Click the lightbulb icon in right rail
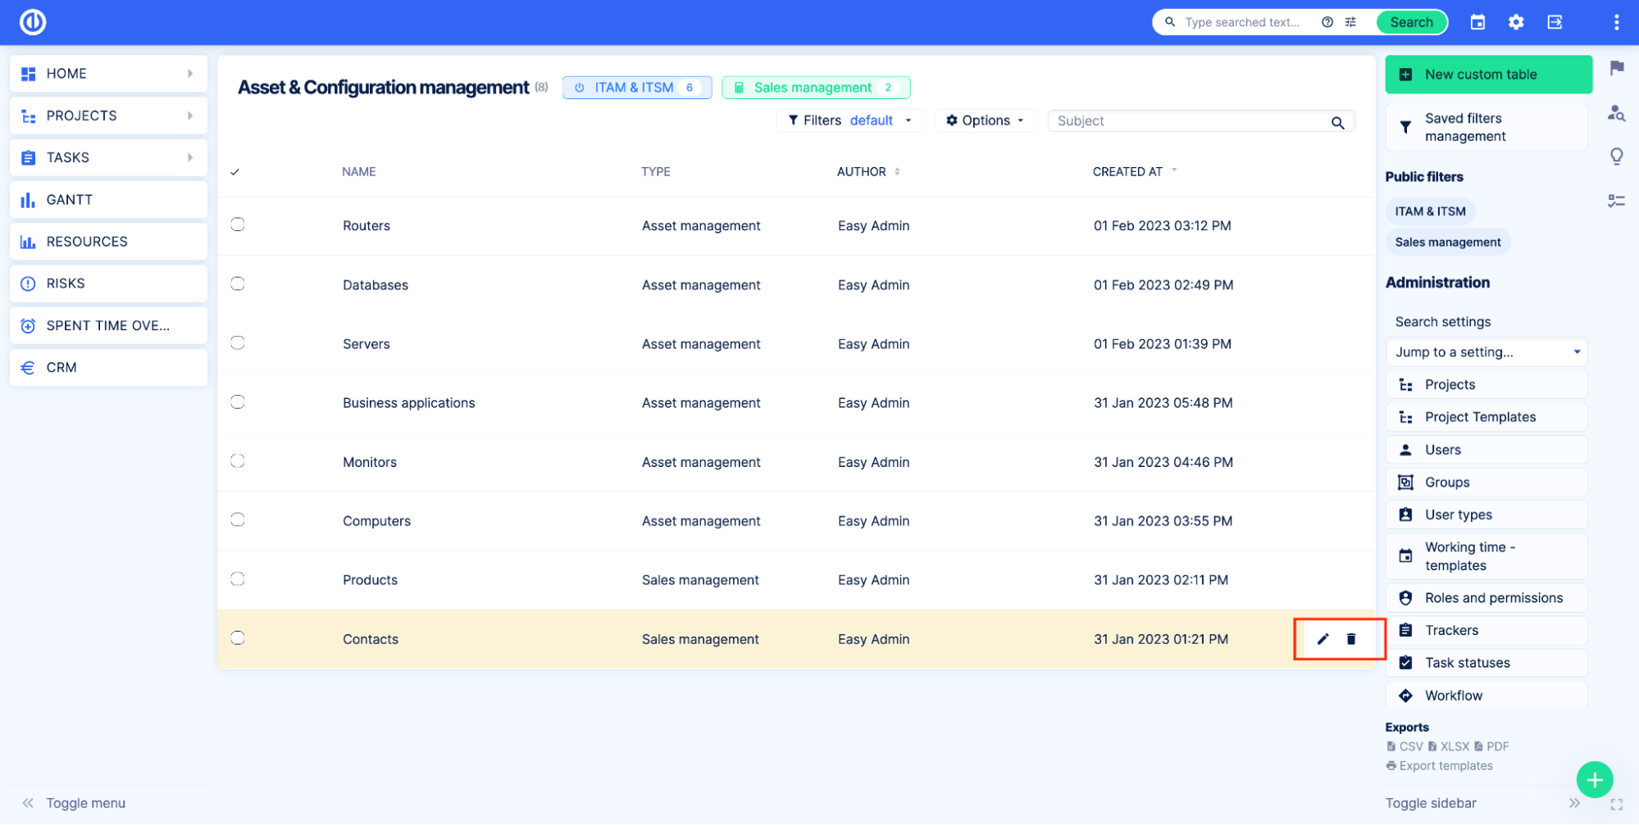Image resolution: width=1639 pixels, height=825 pixels. pos(1616,156)
